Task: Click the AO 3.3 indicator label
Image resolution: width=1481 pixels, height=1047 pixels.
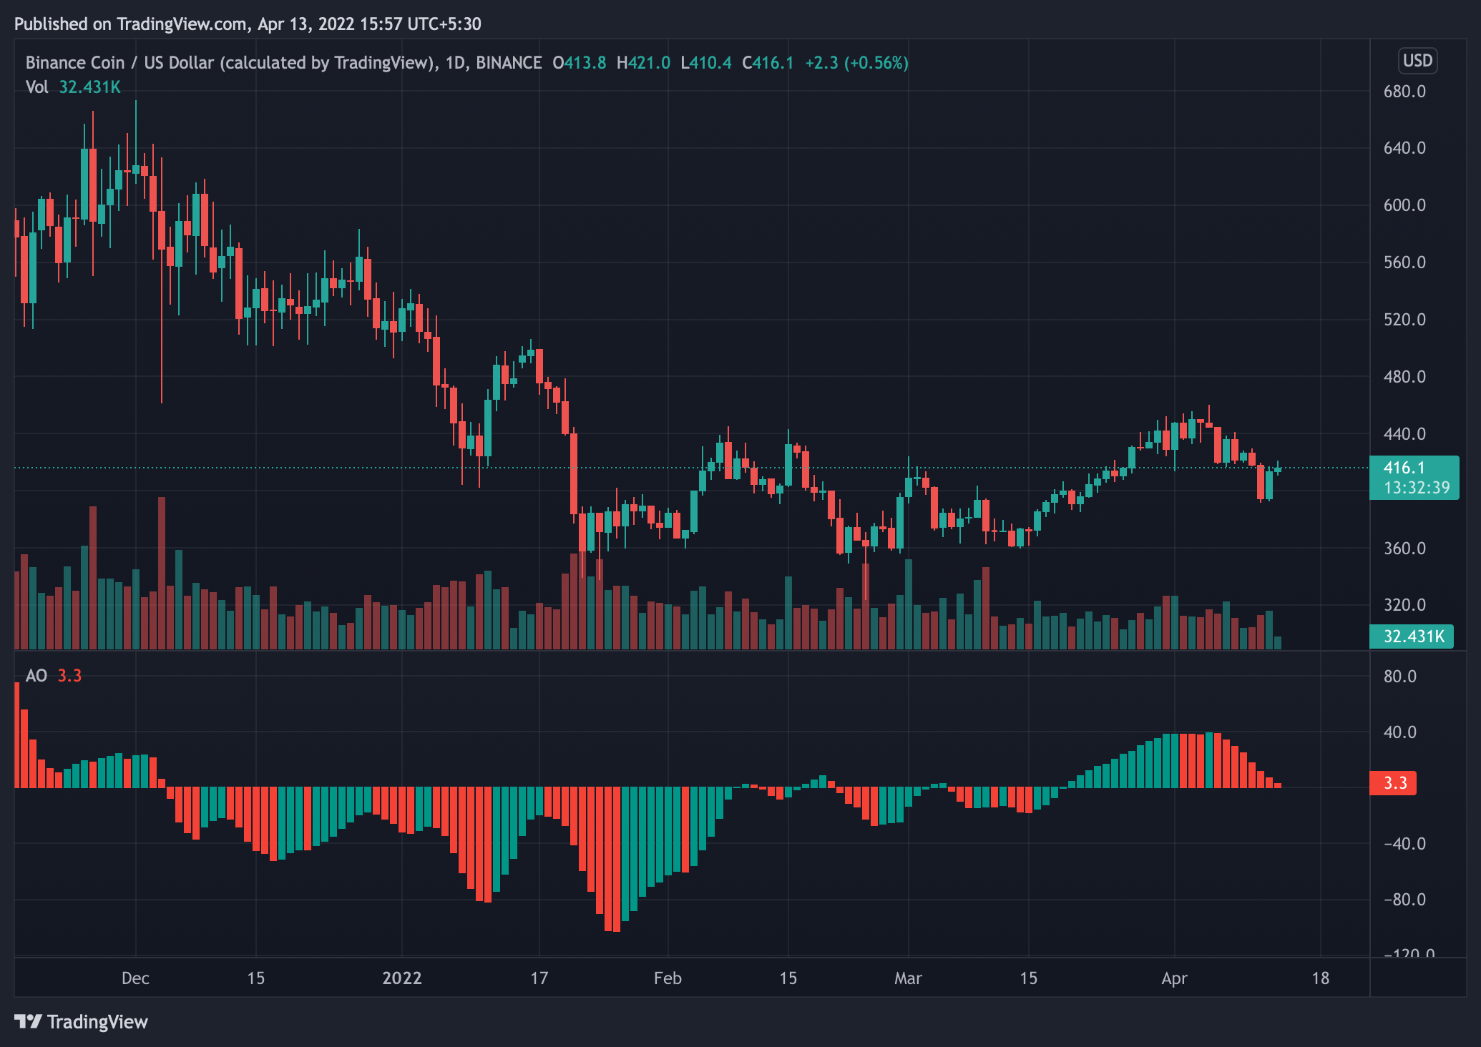Action: pos(54,676)
